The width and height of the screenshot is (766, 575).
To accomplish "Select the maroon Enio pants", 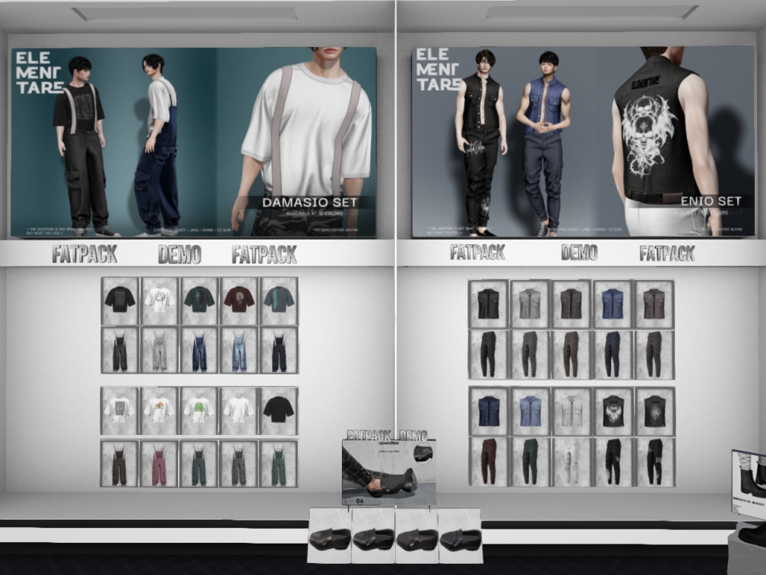I will (x=489, y=461).
